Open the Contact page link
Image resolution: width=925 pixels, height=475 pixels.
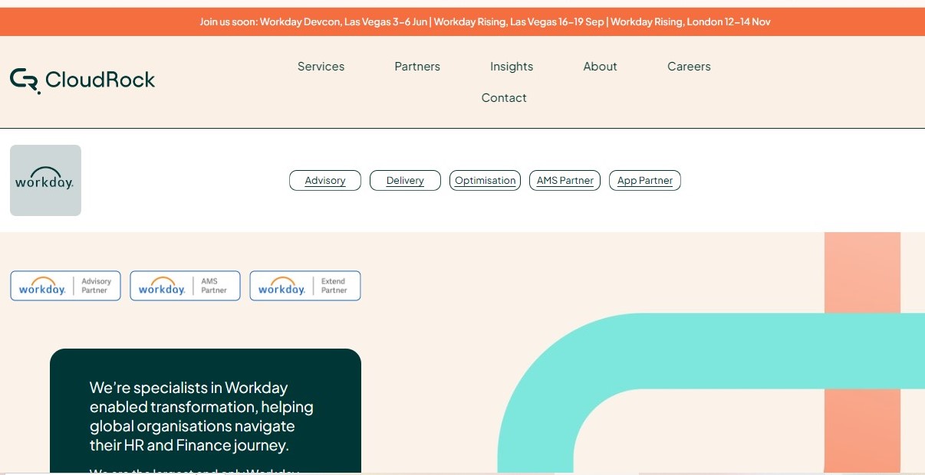[x=504, y=97]
